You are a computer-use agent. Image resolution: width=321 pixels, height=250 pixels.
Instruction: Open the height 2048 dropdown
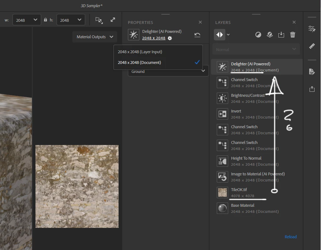[x=71, y=20]
